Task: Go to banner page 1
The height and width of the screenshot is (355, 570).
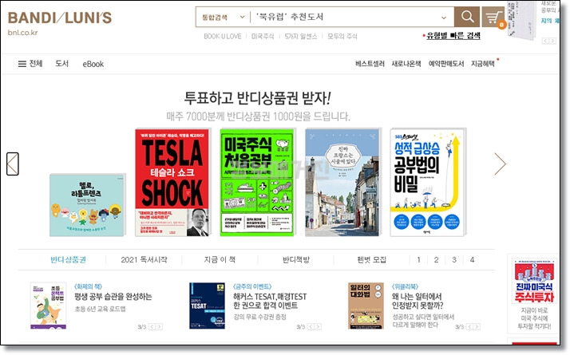Action: [419, 260]
